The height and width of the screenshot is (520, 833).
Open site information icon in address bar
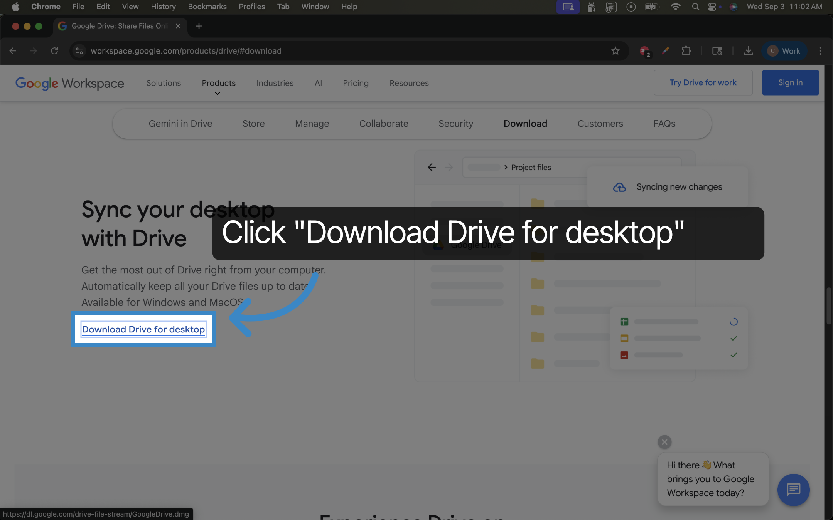(79, 51)
